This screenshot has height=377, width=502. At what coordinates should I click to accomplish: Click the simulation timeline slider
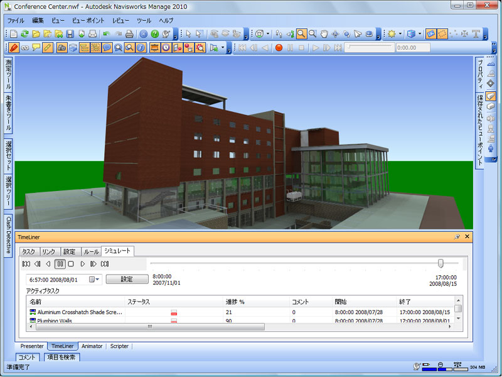click(441, 264)
